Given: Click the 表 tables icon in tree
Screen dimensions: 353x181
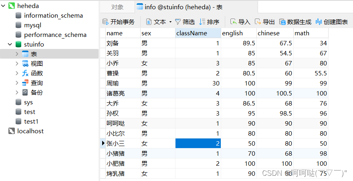Looking at the screenshot, I should [25, 54].
